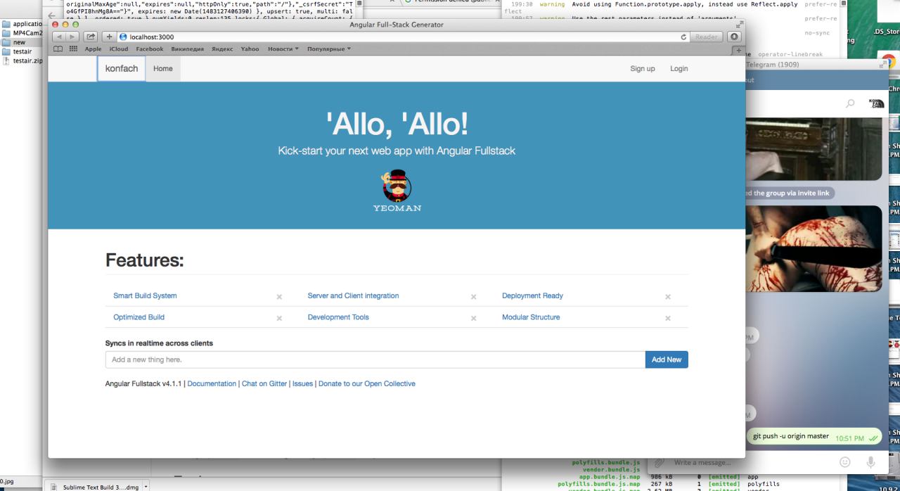Expand the Новости bookmarks folder
The image size is (900, 491).
click(x=283, y=49)
